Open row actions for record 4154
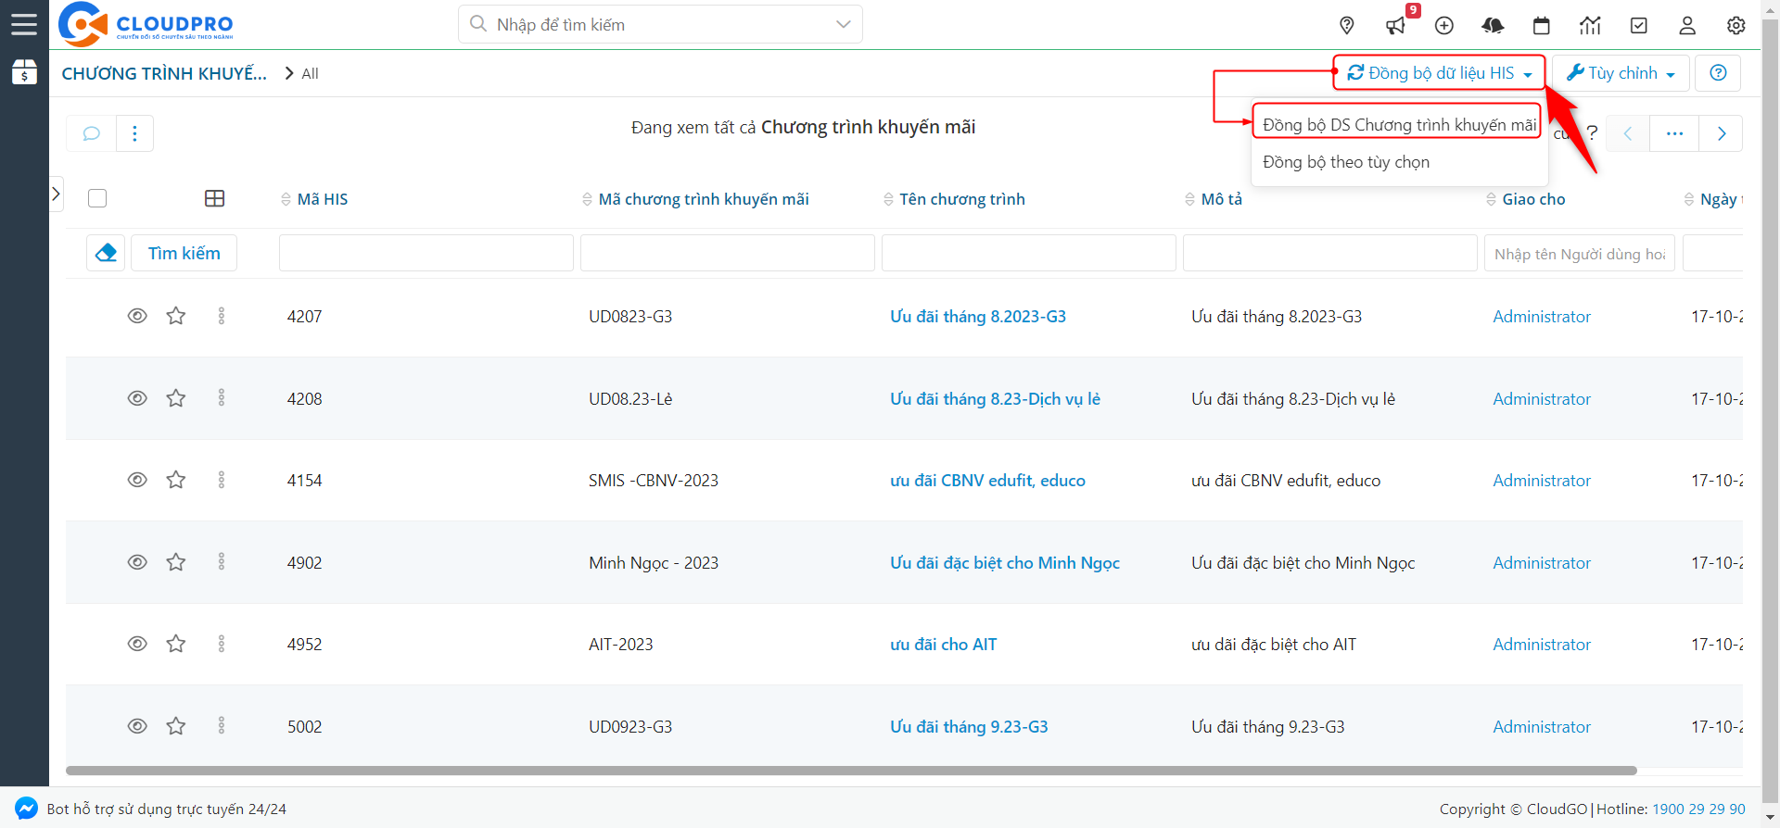The width and height of the screenshot is (1780, 828). point(222,480)
